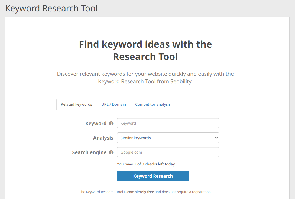295x199 pixels.
Task: Switch to the URL / Domain tab
Action: click(114, 104)
